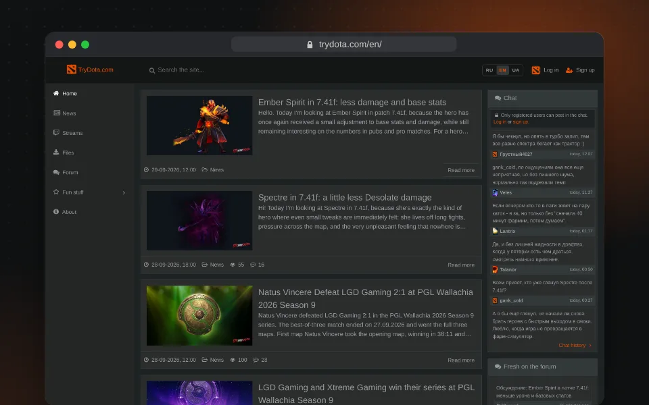Click Read more on Ember Spirit article
649x405 pixels.
(x=461, y=170)
